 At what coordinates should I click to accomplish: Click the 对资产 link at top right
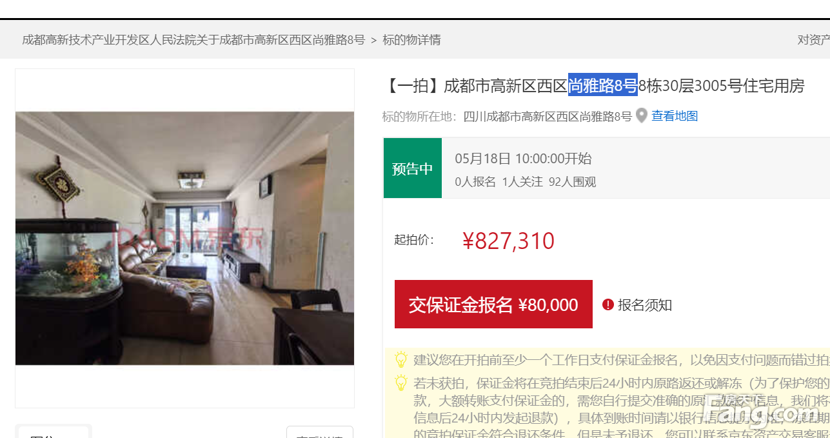click(813, 40)
